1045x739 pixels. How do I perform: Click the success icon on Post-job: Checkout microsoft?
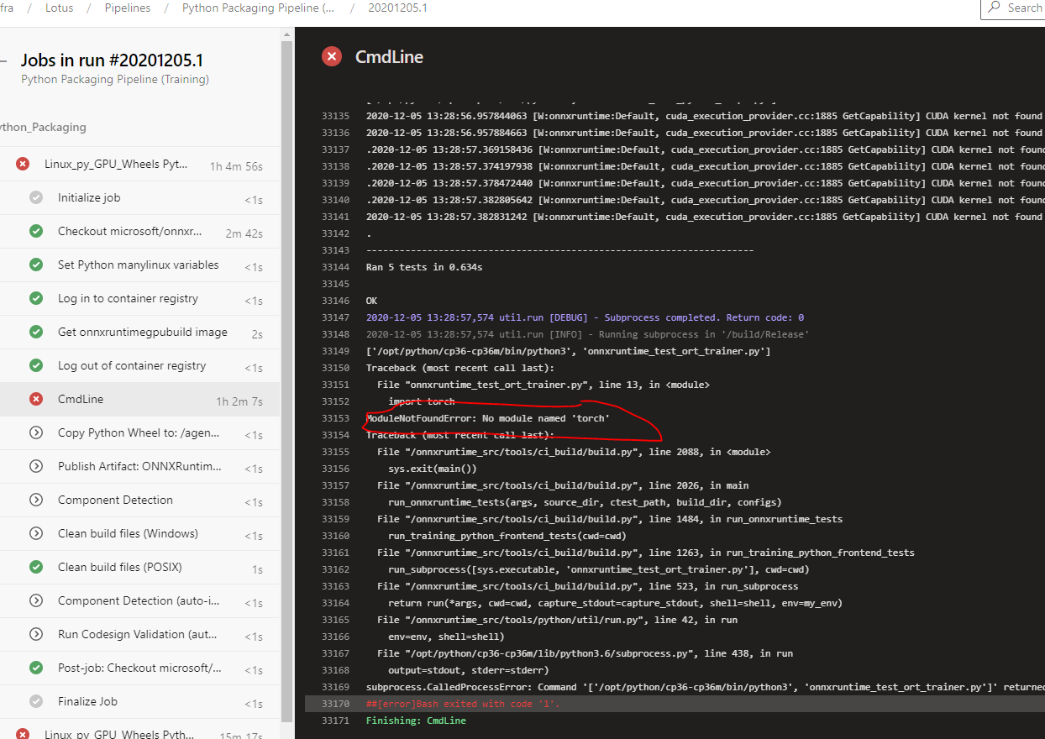(35, 668)
